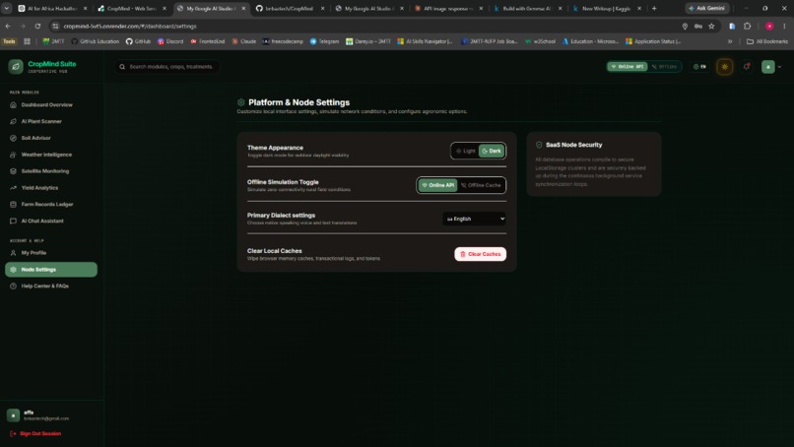Open the Telegram bookmark
This screenshot has height=447, width=794.
[x=324, y=41]
